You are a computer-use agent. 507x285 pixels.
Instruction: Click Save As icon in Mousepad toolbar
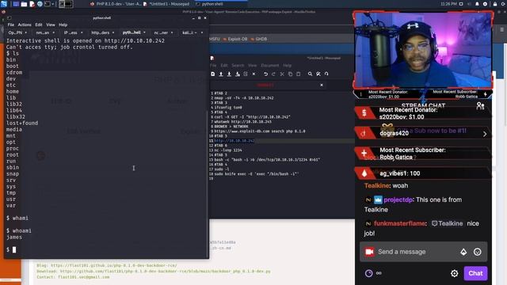click(x=238, y=74)
